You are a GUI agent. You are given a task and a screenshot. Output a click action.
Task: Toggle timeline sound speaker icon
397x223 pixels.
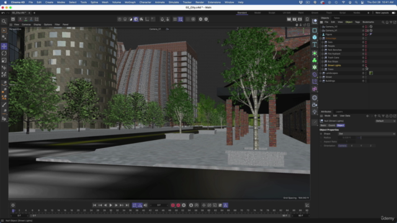145,205
